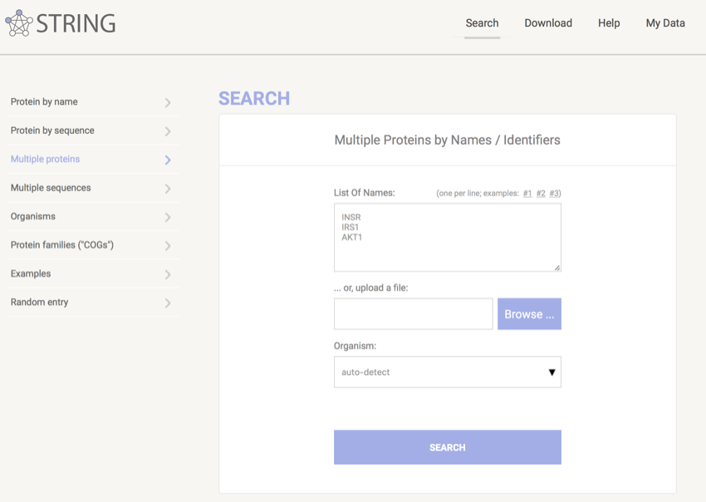Image resolution: width=706 pixels, height=502 pixels.
Task: Click chevron arrow beside Protein by sequence
Action: pyautogui.click(x=168, y=131)
